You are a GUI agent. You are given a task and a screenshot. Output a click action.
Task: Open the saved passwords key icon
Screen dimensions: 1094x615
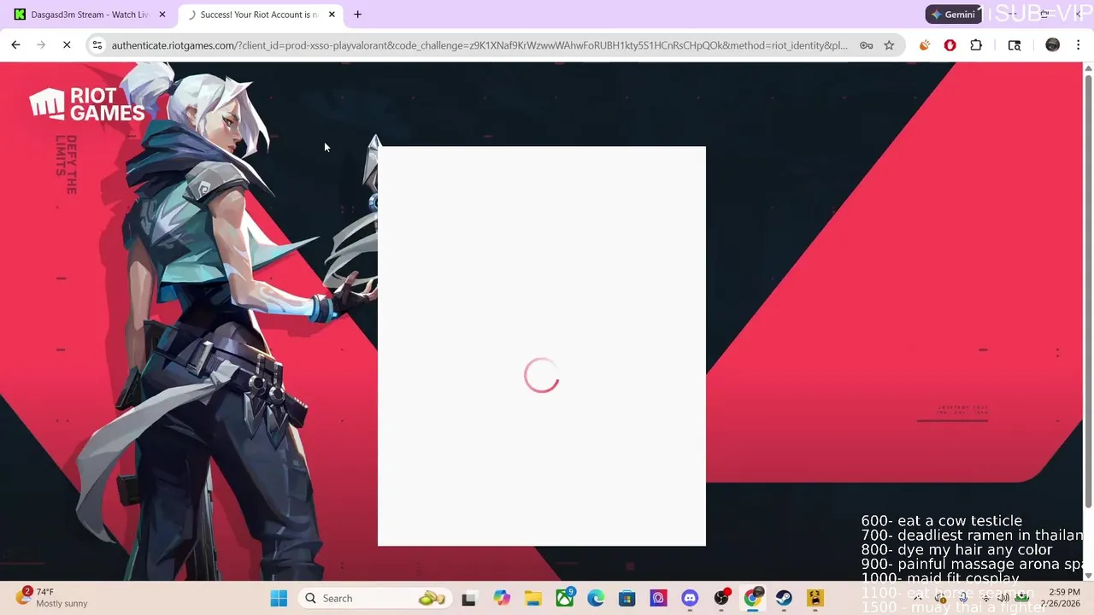coord(866,45)
